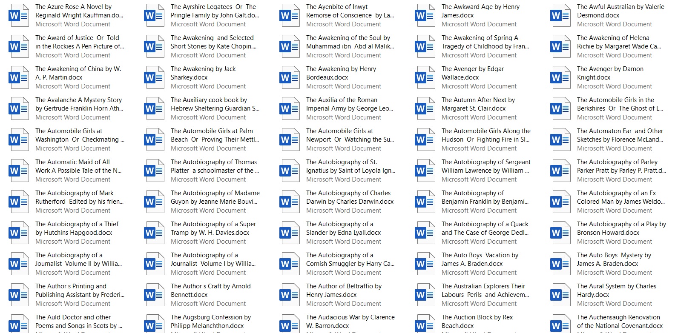Select The Author s Craft icon
The width and height of the screenshot is (675, 333).
pyautogui.click(x=154, y=295)
